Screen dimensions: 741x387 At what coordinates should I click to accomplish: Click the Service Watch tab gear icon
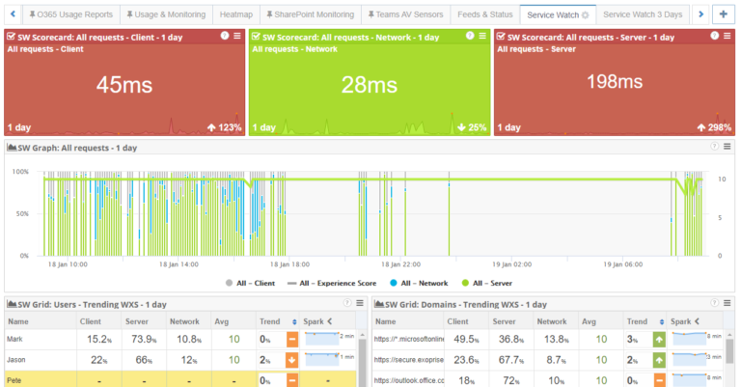585,15
